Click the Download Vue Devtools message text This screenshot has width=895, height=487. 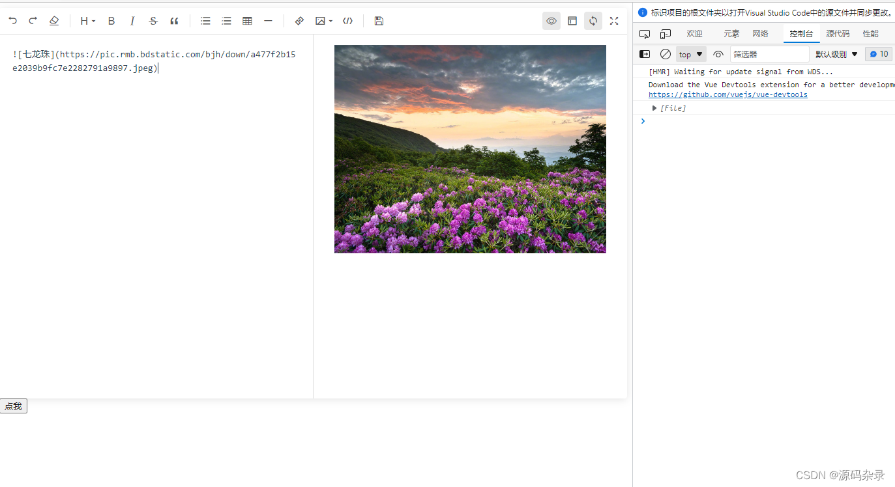click(771, 85)
